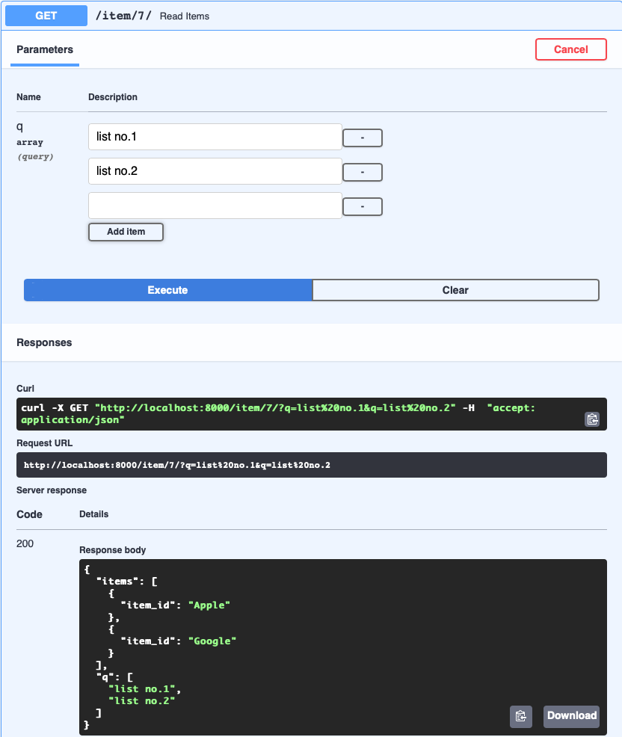The width and height of the screenshot is (622, 737).
Task: Click the 'Response body' label
Action: pos(112,550)
